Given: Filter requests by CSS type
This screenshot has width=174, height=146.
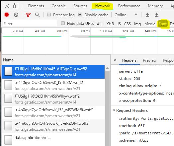Looking at the screenshot, I should 128,24.
